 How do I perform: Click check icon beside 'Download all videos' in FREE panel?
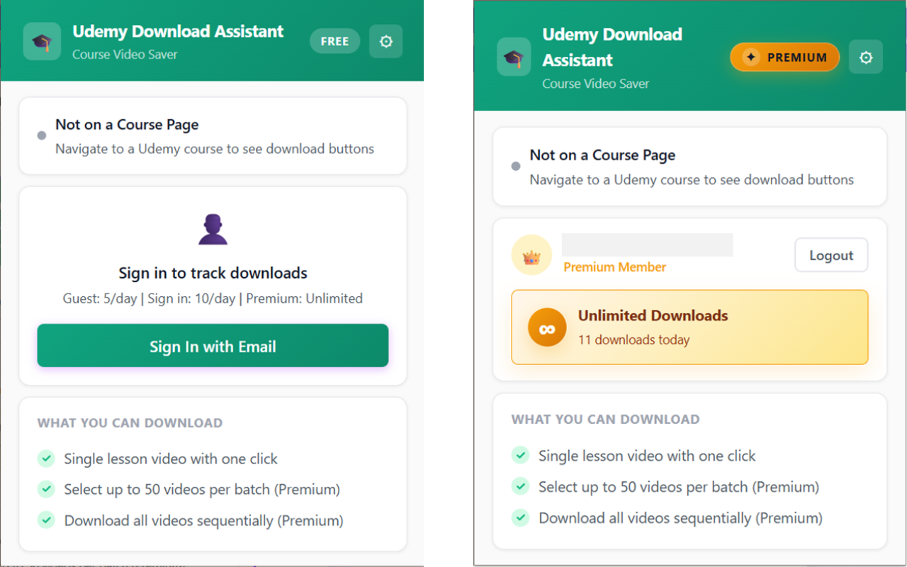pos(46,520)
